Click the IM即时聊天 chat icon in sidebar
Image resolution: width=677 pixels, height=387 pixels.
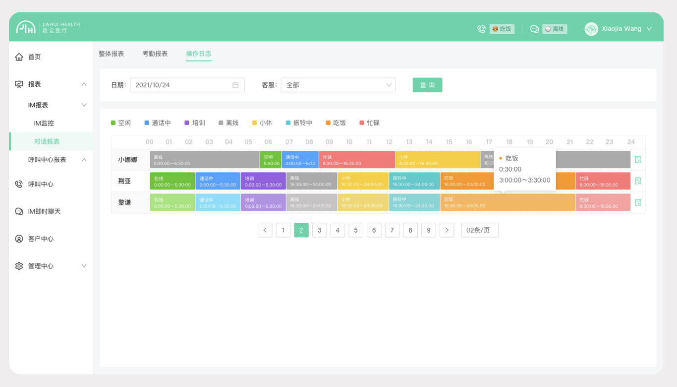(19, 211)
